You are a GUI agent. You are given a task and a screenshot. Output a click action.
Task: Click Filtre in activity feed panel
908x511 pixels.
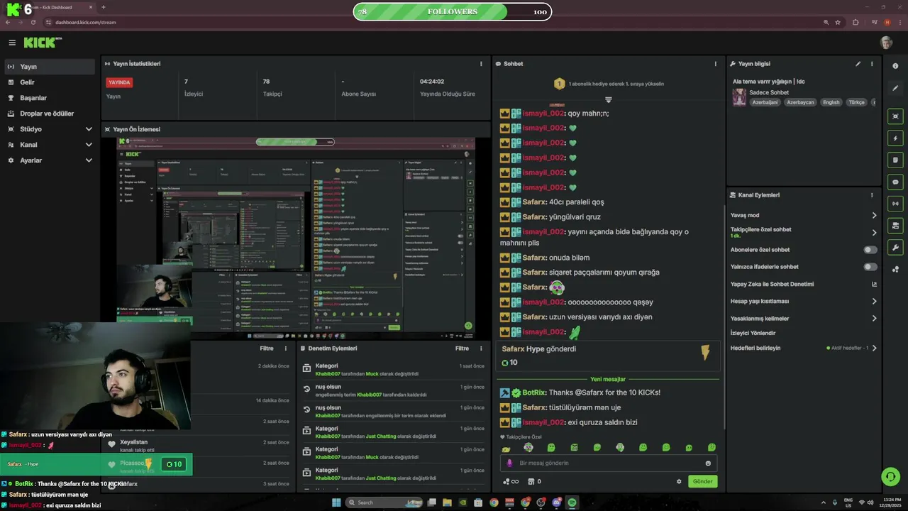pos(267,348)
